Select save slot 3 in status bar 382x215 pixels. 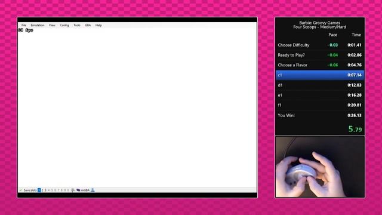(45, 190)
